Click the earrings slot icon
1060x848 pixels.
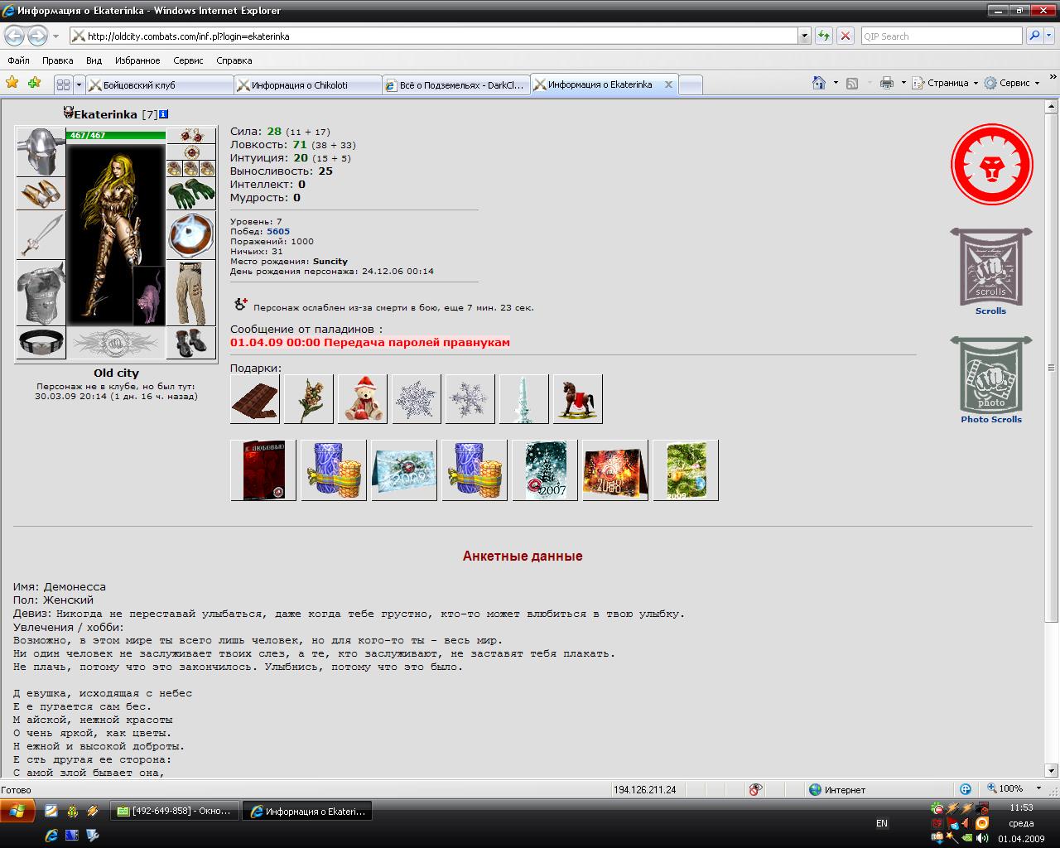[x=192, y=136]
